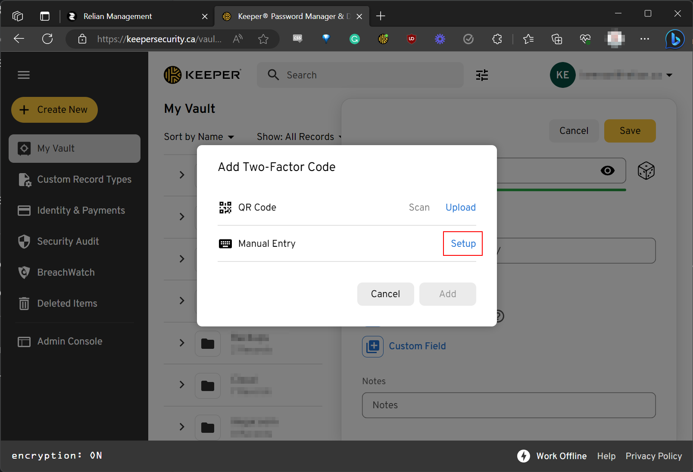Close the Relian Management tab
The height and width of the screenshot is (472, 693).
pos(205,16)
